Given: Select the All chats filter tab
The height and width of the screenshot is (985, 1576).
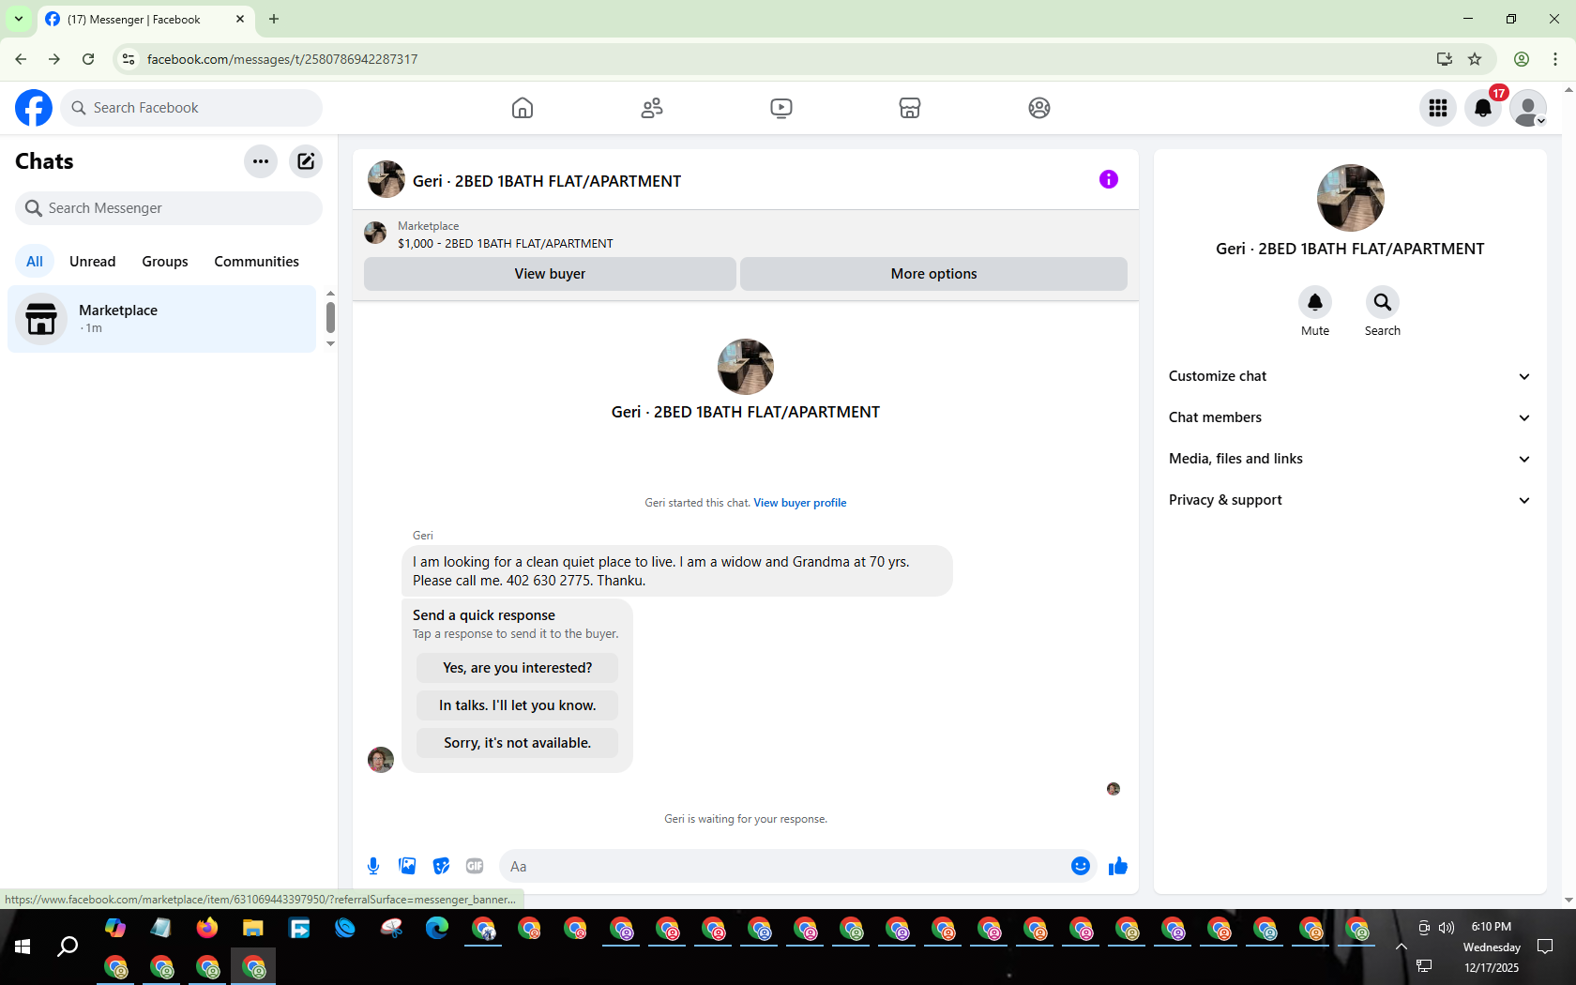Looking at the screenshot, I should [x=35, y=262].
